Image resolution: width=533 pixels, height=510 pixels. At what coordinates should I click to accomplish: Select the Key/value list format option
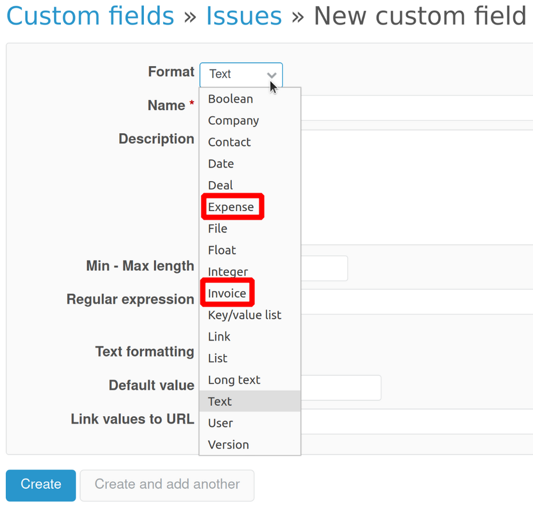244,315
